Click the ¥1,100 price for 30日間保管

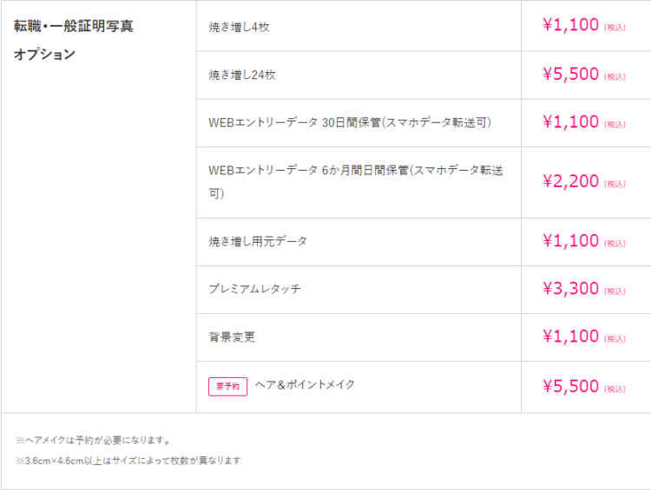point(584,122)
